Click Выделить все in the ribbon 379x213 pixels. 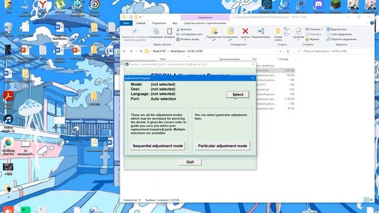pos(336,29)
